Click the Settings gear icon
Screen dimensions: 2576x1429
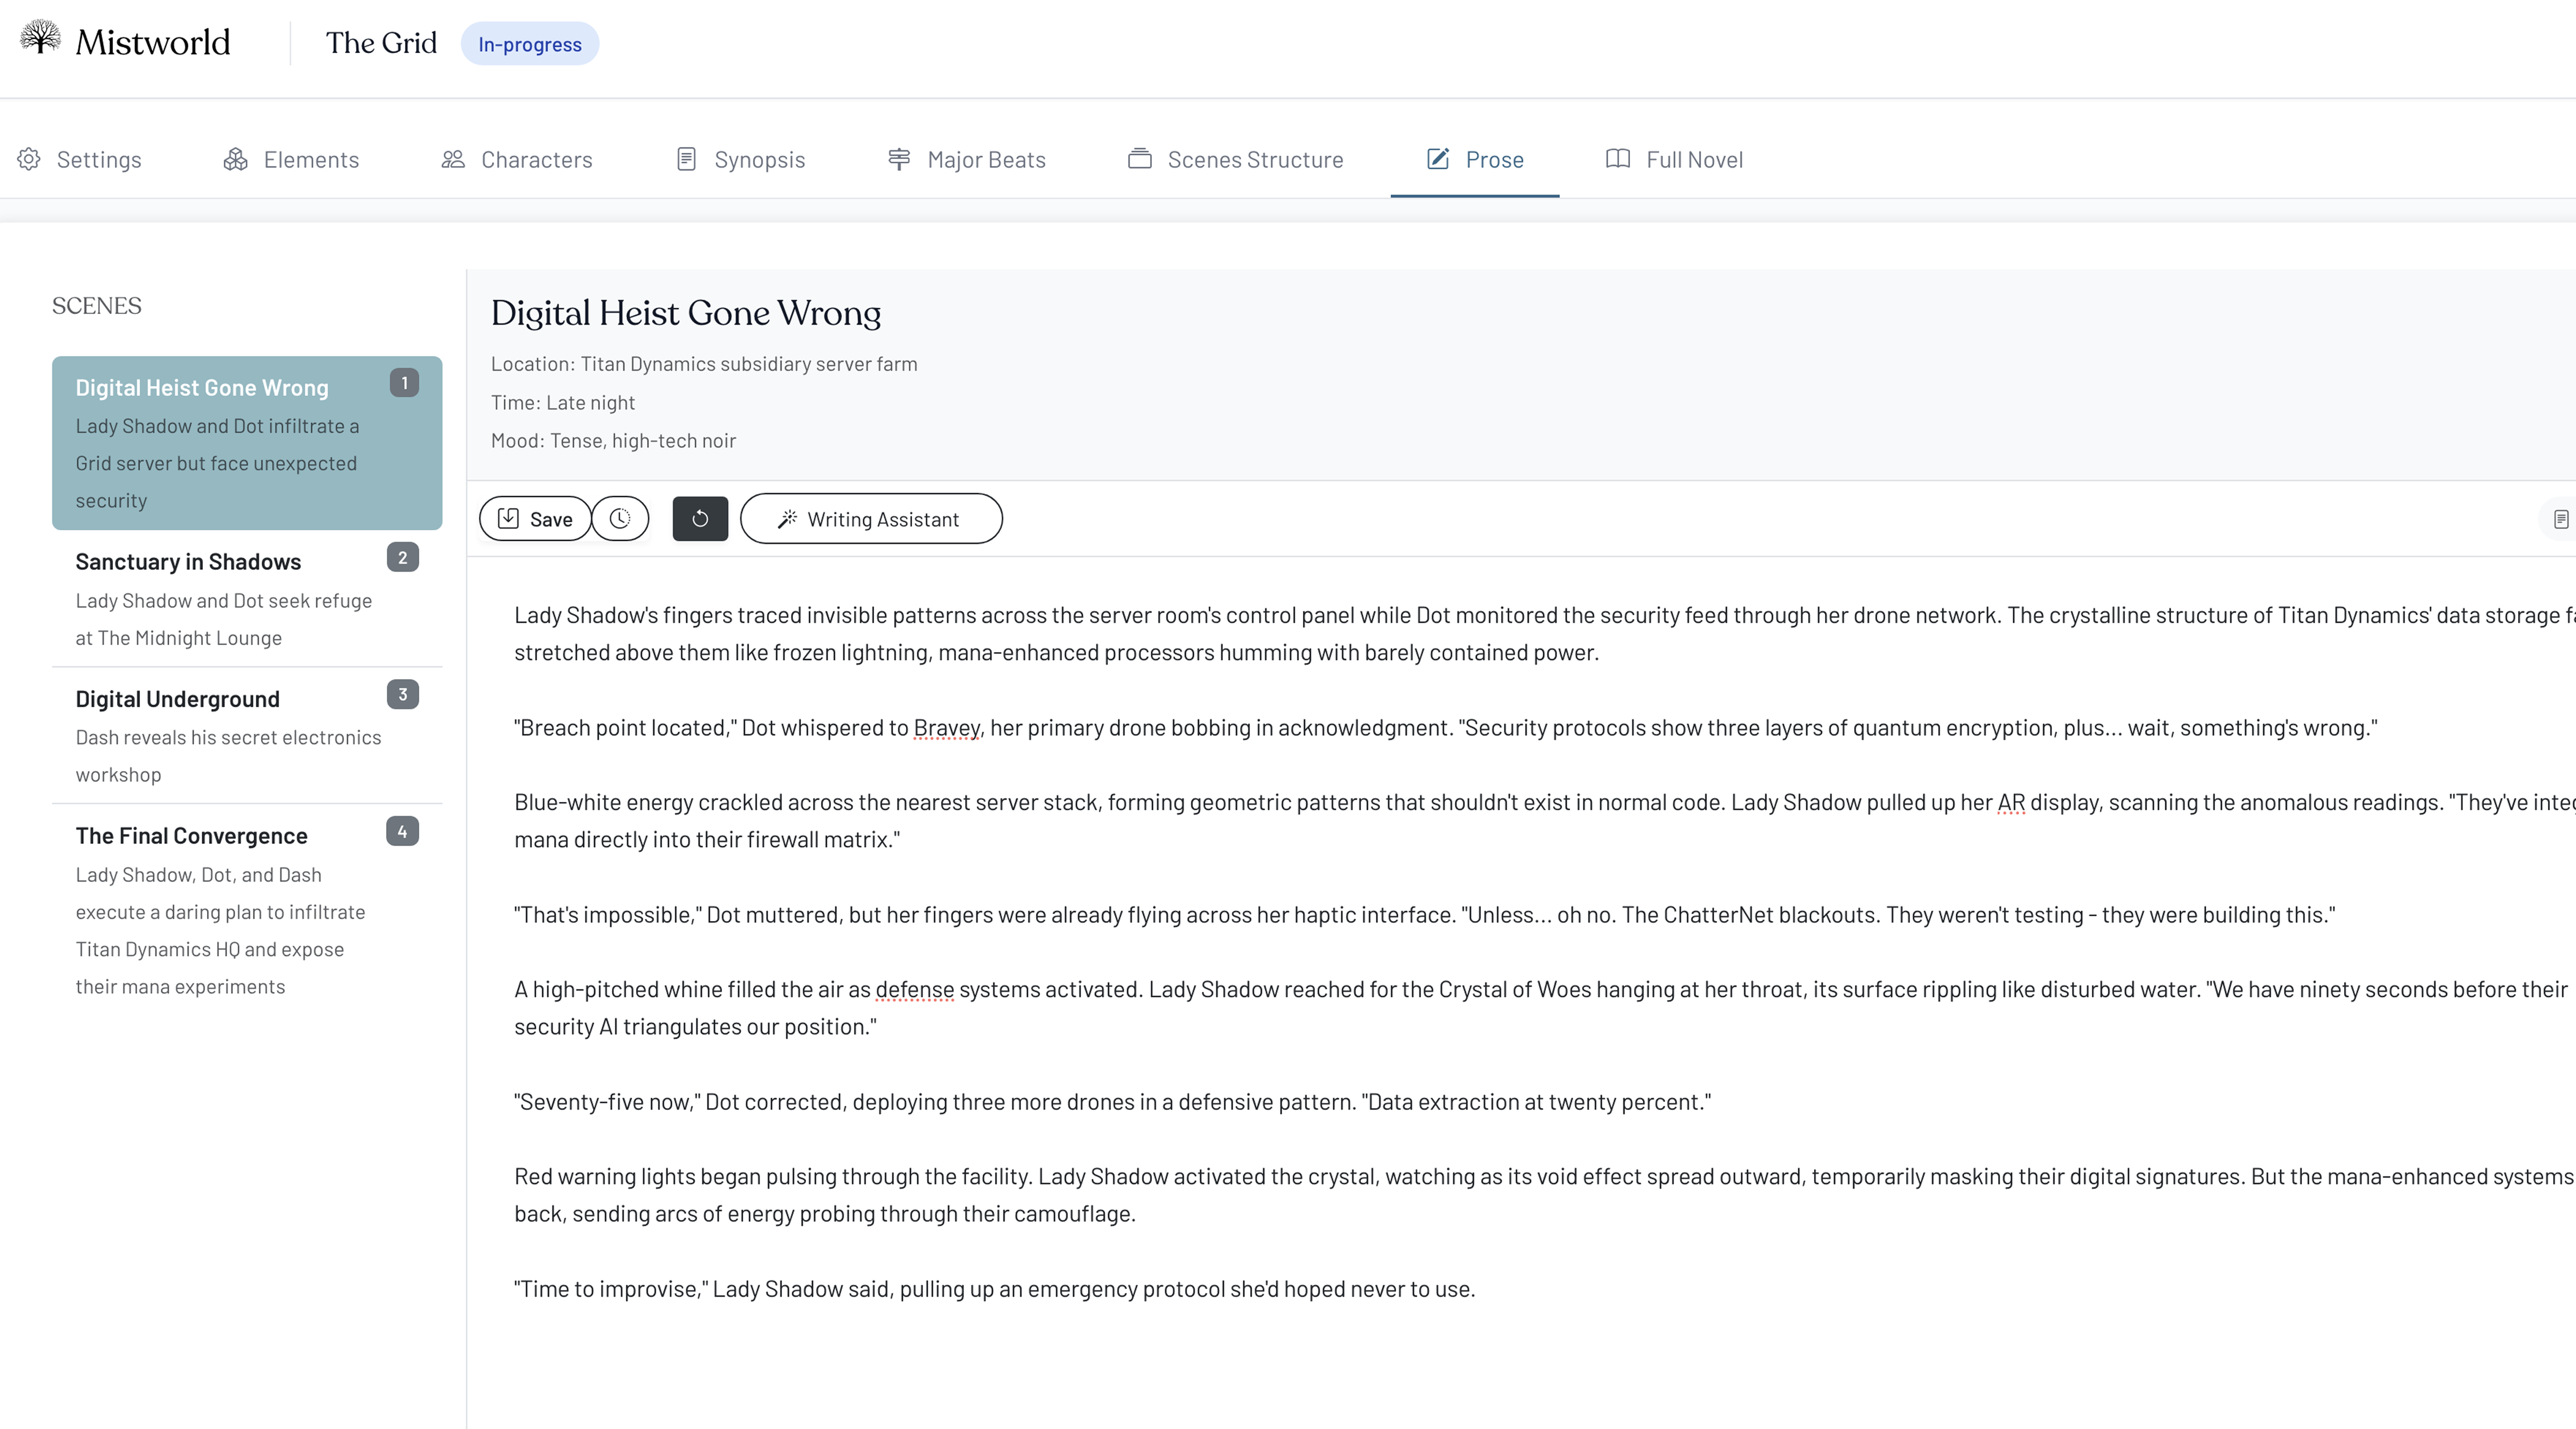coord(29,159)
